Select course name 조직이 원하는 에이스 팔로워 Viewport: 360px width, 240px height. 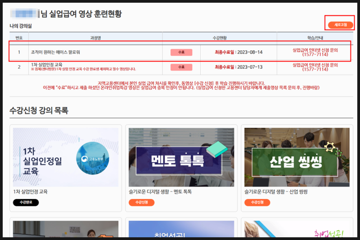(x=55, y=52)
